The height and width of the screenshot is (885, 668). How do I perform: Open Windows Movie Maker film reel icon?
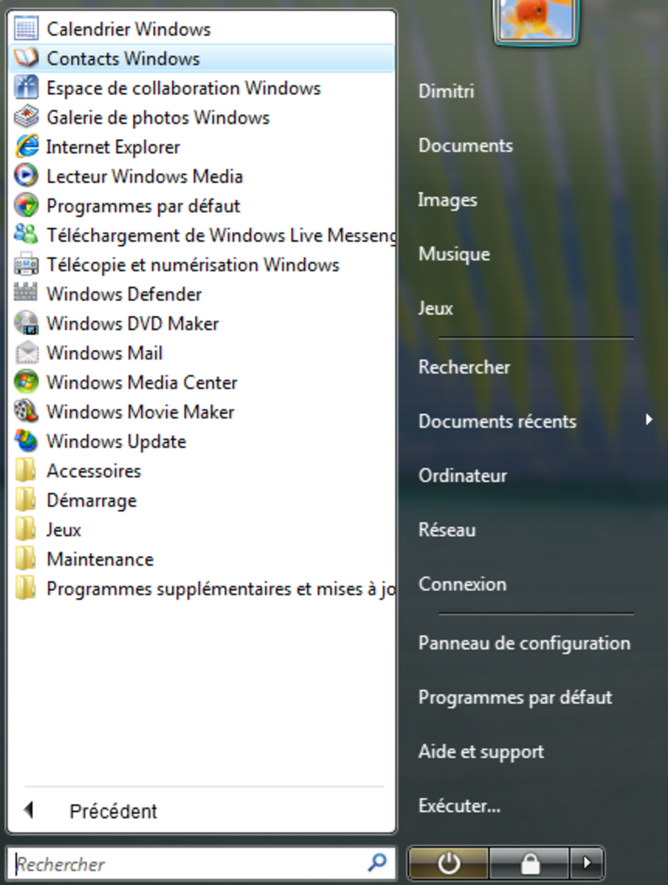[26, 412]
